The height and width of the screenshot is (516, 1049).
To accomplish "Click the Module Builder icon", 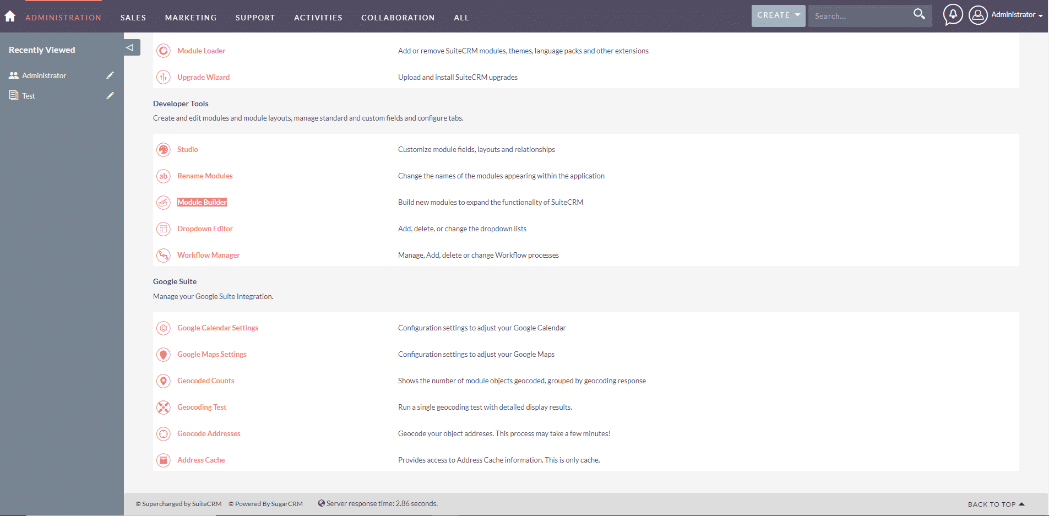I will click(164, 202).
